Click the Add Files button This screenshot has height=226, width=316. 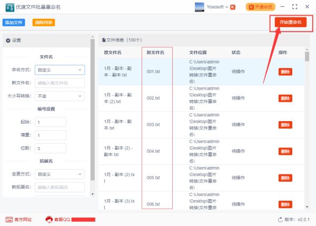(14, 23)
